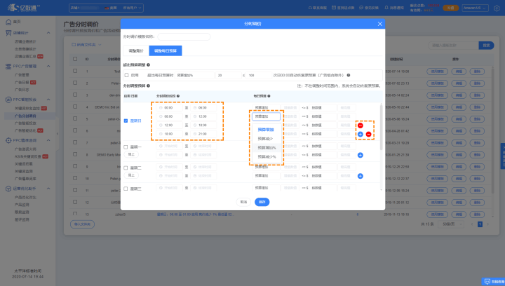Check the 星期三 (Wednesday) checkbox
This screenshot has height=286, width=505.
pos(126,189)
